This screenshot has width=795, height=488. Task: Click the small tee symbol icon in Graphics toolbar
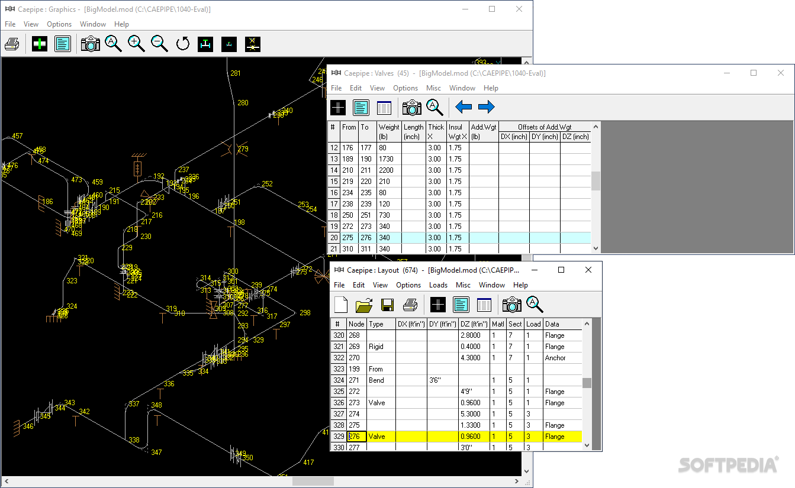(229, 44)
